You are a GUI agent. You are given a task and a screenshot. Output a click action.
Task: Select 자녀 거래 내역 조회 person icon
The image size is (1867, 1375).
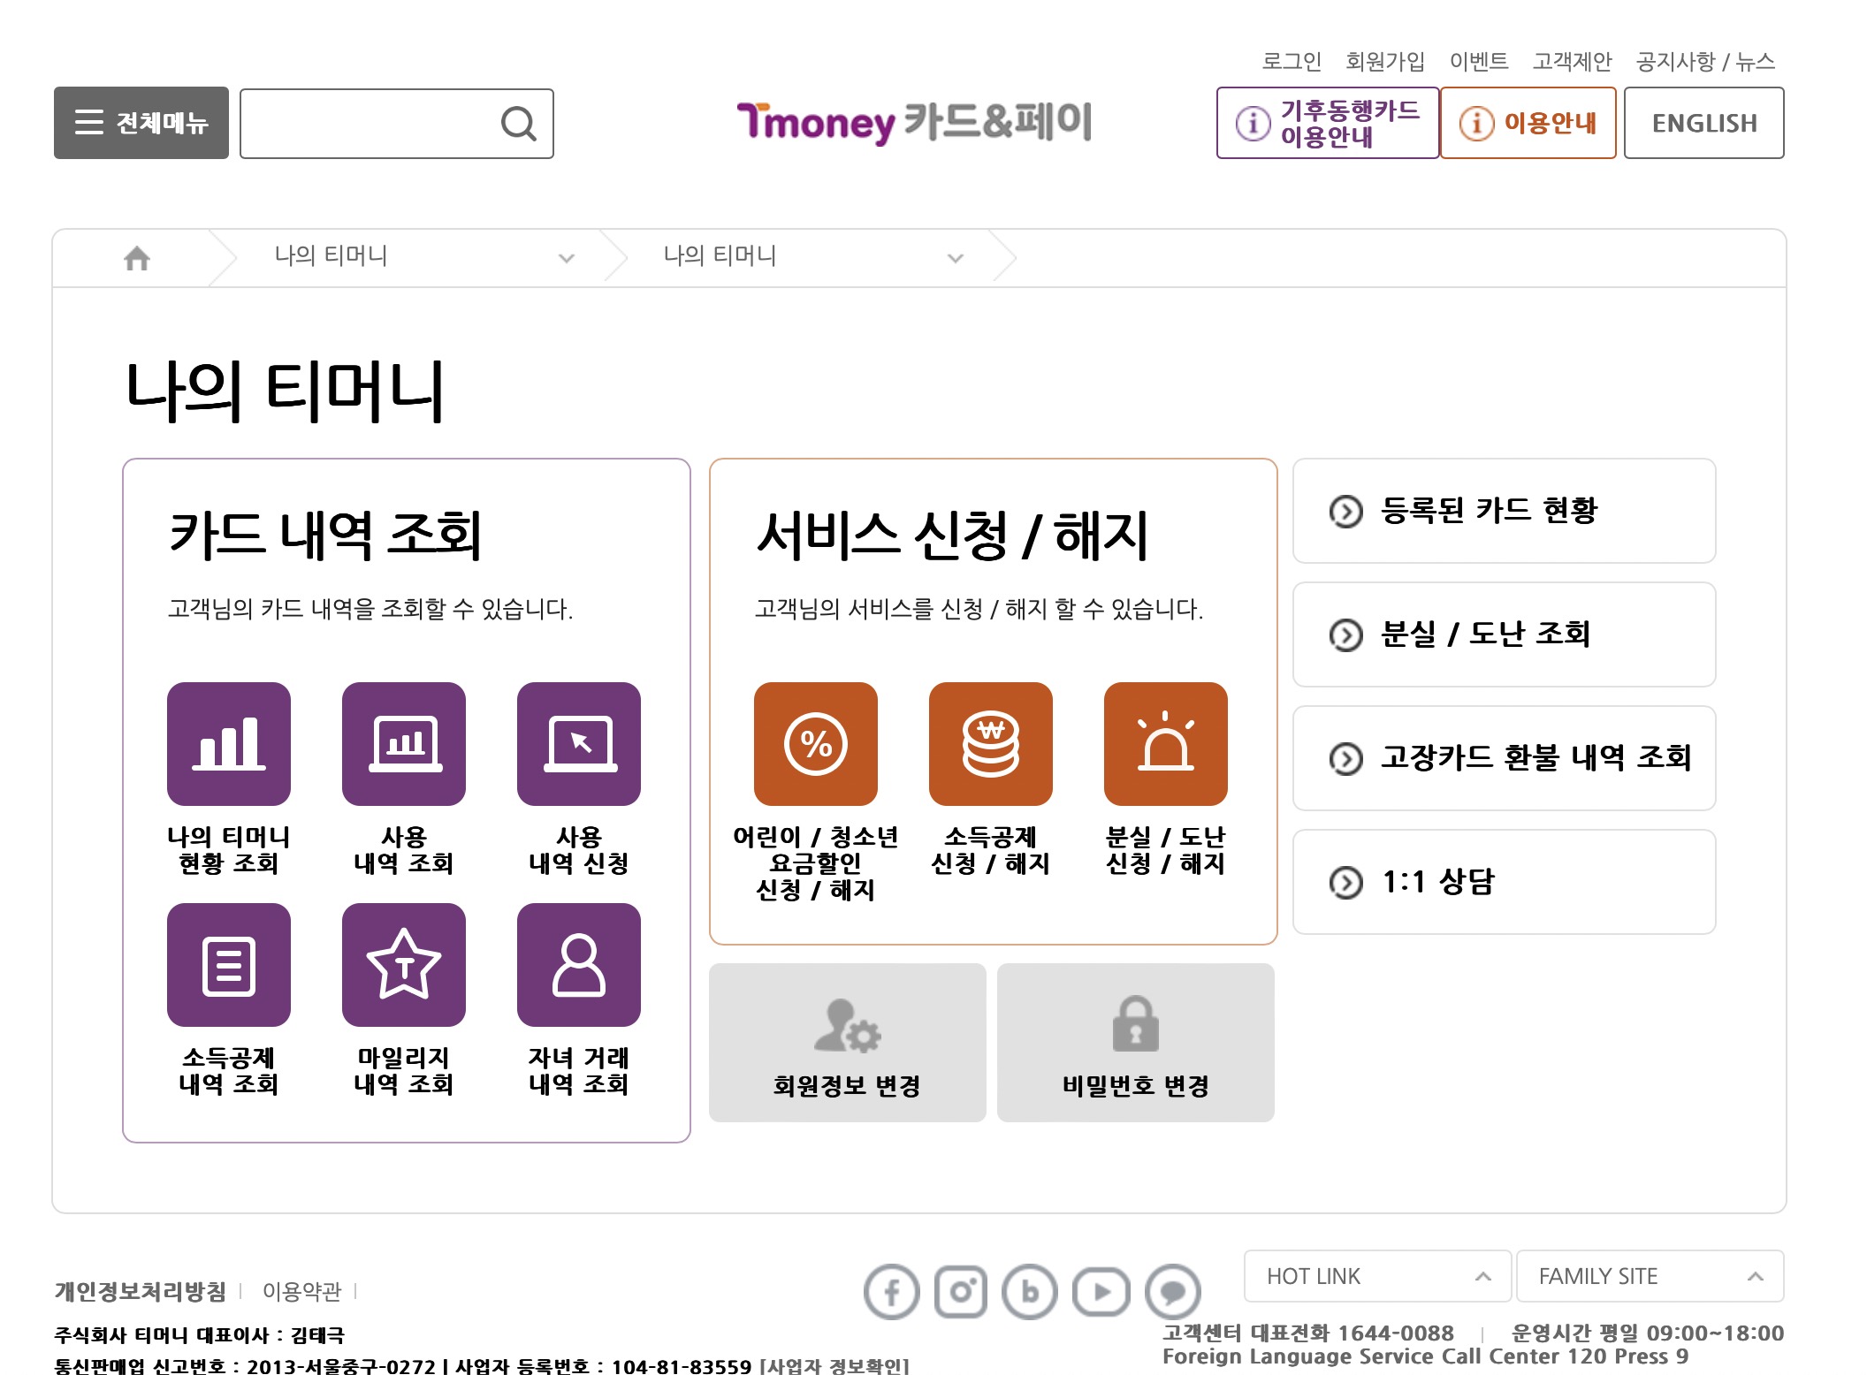[578, 964]
